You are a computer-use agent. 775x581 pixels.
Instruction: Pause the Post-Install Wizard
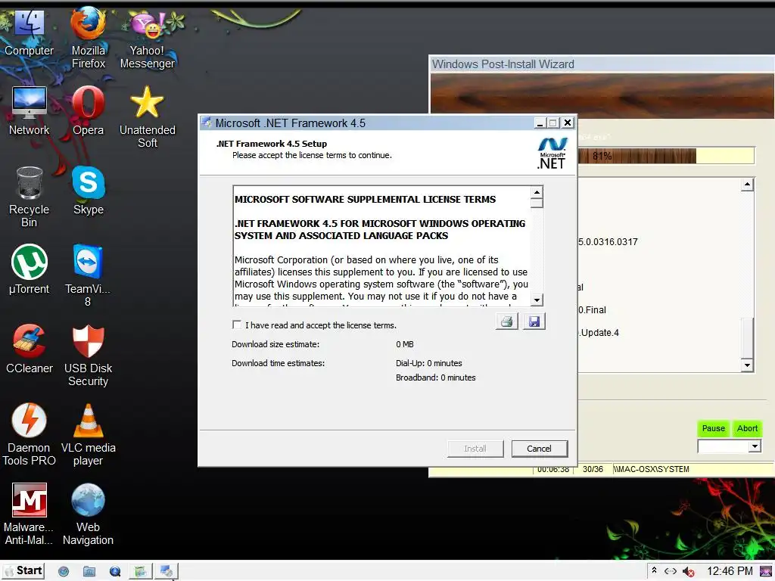tap(713, 428)
